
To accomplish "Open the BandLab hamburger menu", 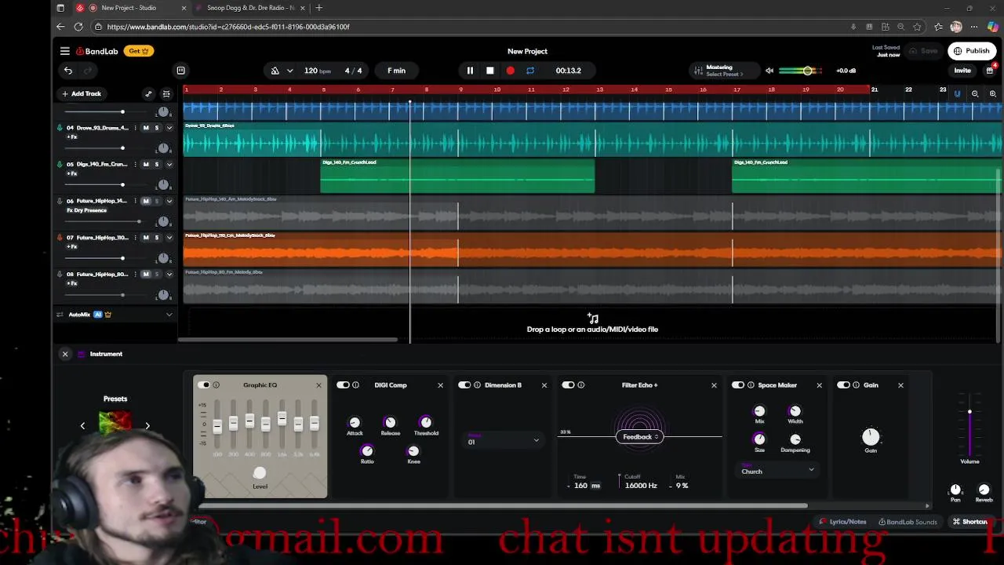I will (65, 51).
